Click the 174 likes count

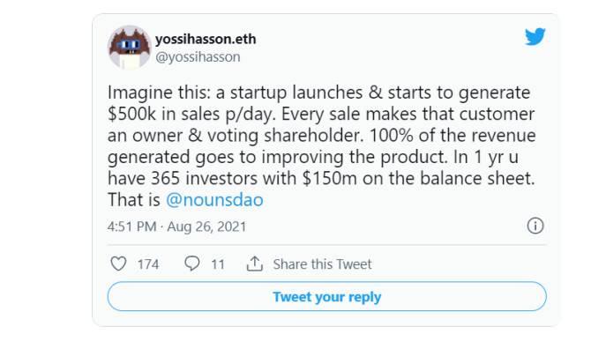click(x=148, y=264)
